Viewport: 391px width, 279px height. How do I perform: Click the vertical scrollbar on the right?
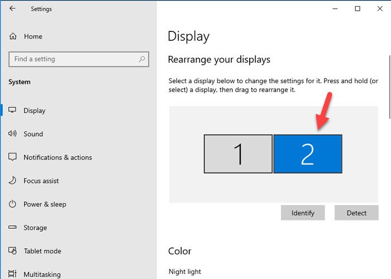389,86
